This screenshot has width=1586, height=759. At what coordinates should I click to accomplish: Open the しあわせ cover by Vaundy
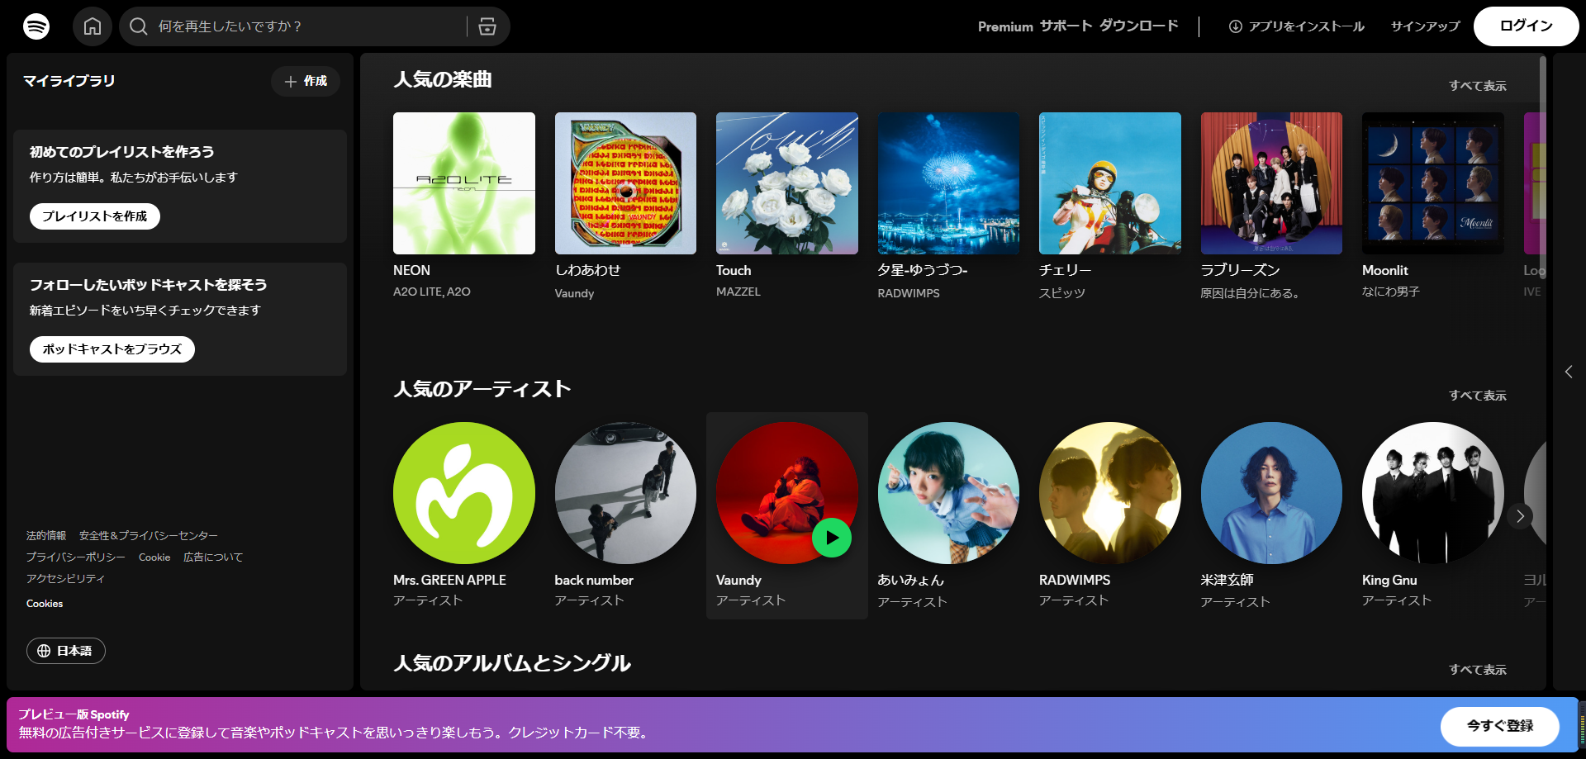tap(625, 183)
